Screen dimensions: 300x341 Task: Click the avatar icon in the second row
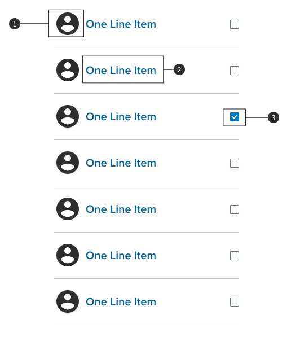68,70
